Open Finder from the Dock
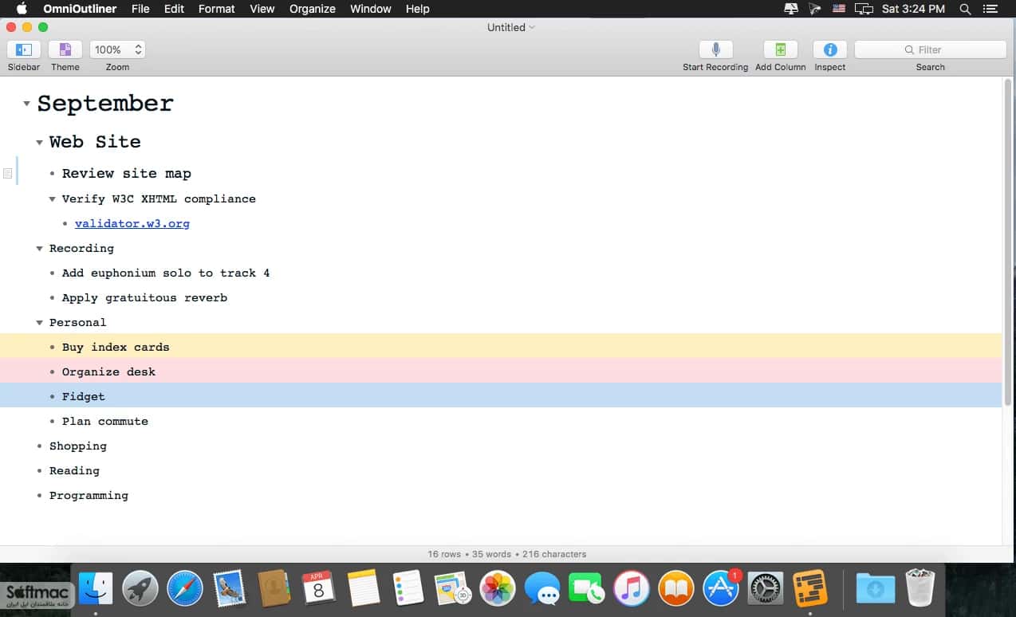The width and height of the screenshot is (1016, 617). (95, 589)
